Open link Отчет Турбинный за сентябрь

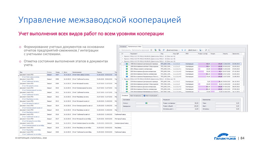pyautogui.click(x=32, y=134)
